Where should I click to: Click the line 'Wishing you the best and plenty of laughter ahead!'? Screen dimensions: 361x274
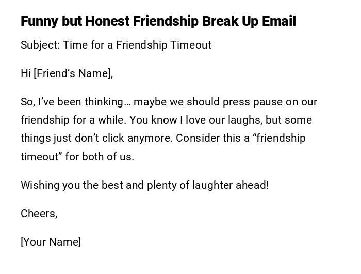(x=144, y=185)
